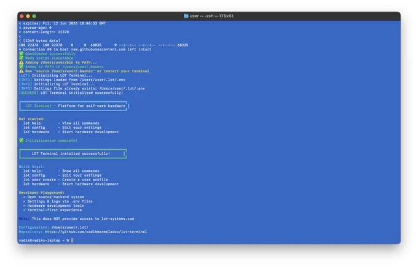
Task: Click the 'expires: Fri, 12 Jun 2026' line
Action: 62,23
